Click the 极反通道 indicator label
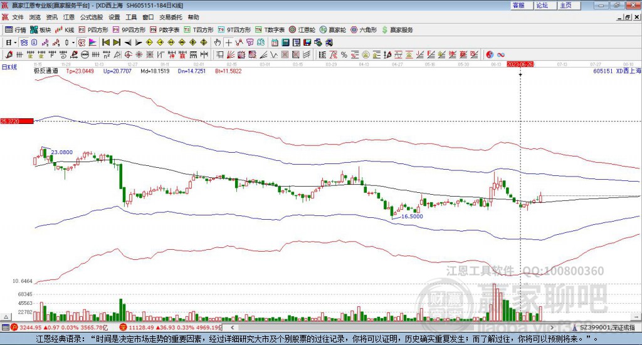642x345 pixels. point(46,71)
